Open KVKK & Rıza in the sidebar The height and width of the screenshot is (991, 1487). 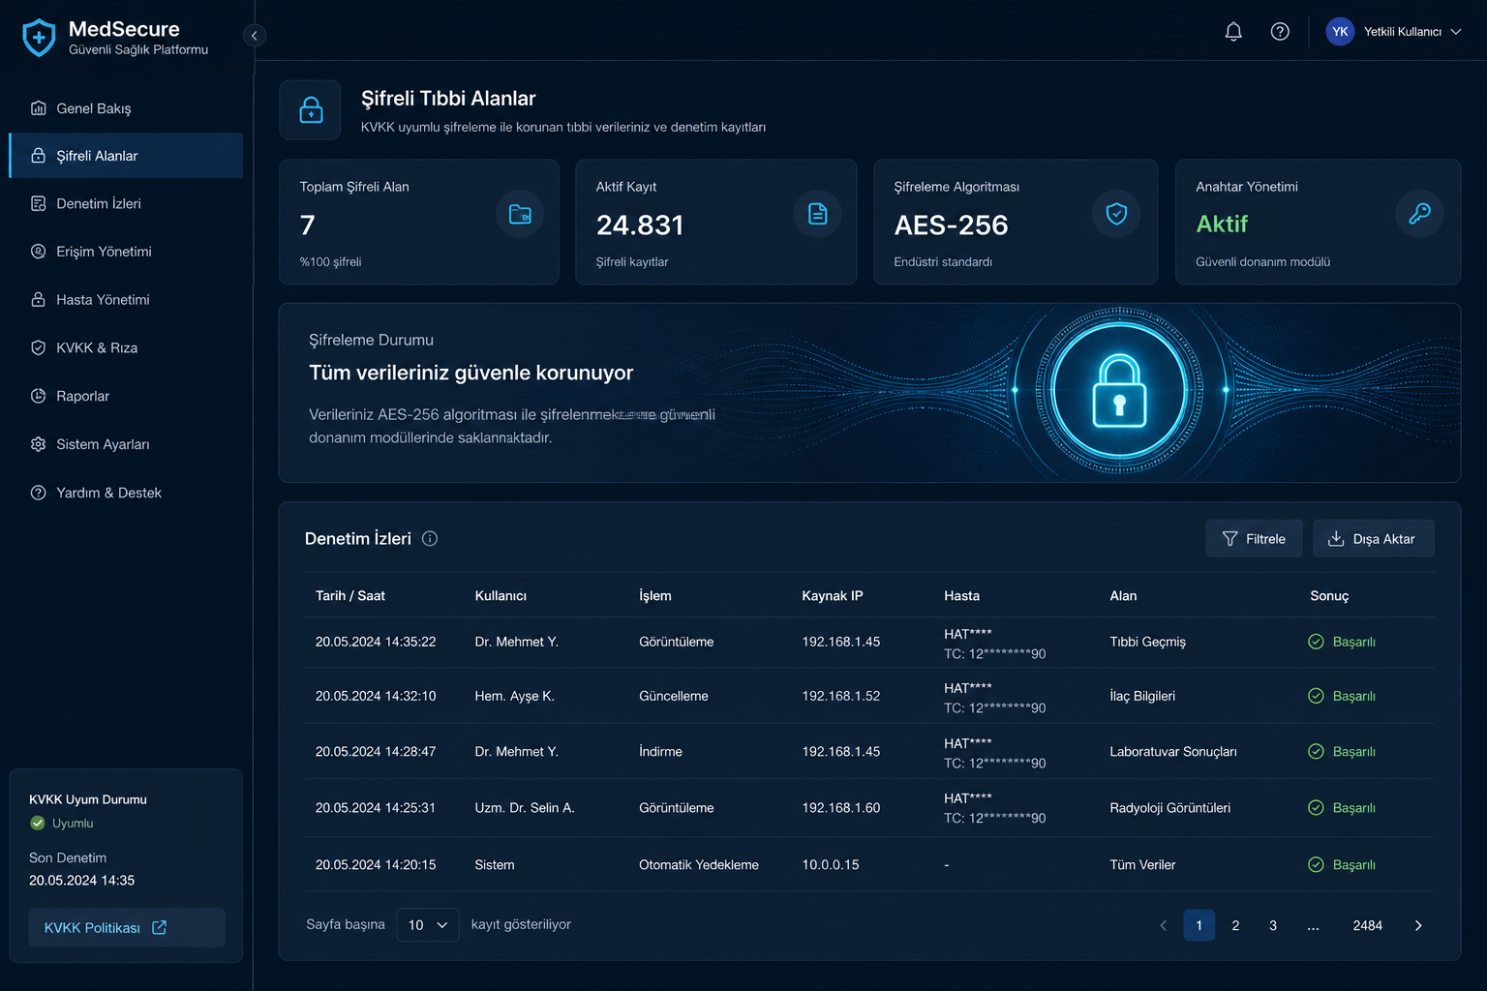pos(126,348)
